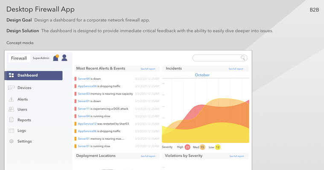
Task: Open the SuperAdmin user profile icon
Action: (x=64, y=58)
